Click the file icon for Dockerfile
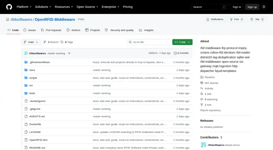The image size is (273, 150). (26, 124)
